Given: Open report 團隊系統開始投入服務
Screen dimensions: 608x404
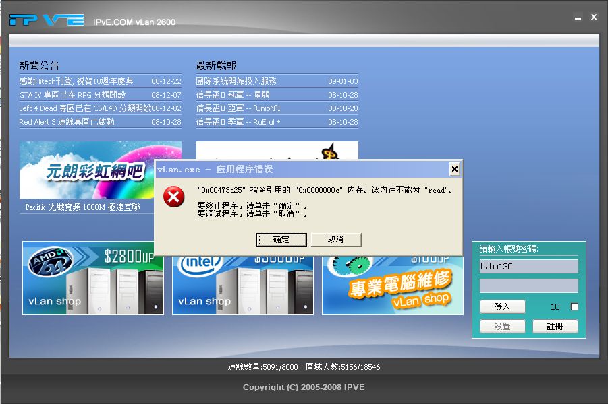Looking at the screenshot, I should 236,81.
